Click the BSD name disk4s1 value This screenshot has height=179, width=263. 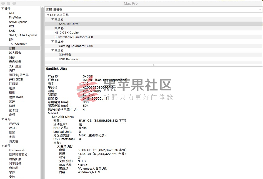pos(83,165)
